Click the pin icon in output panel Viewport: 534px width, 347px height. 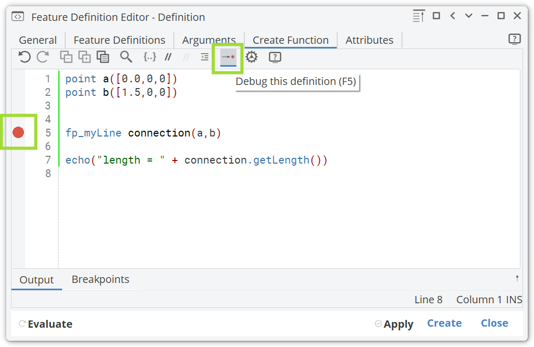(x=517, y=279)
